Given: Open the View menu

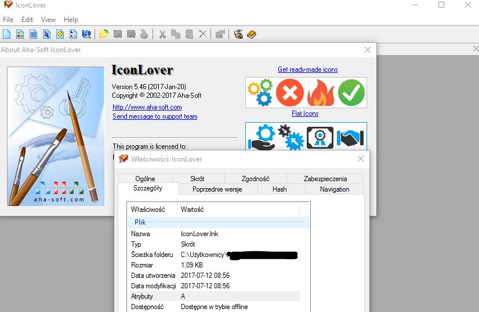Looking at the screenshot, I should (48, 20).
